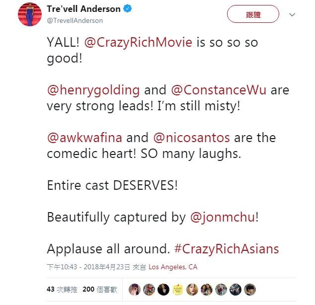The image size is (315, 305).
Task: Click the blue verified badge
Action: (127, 9)
